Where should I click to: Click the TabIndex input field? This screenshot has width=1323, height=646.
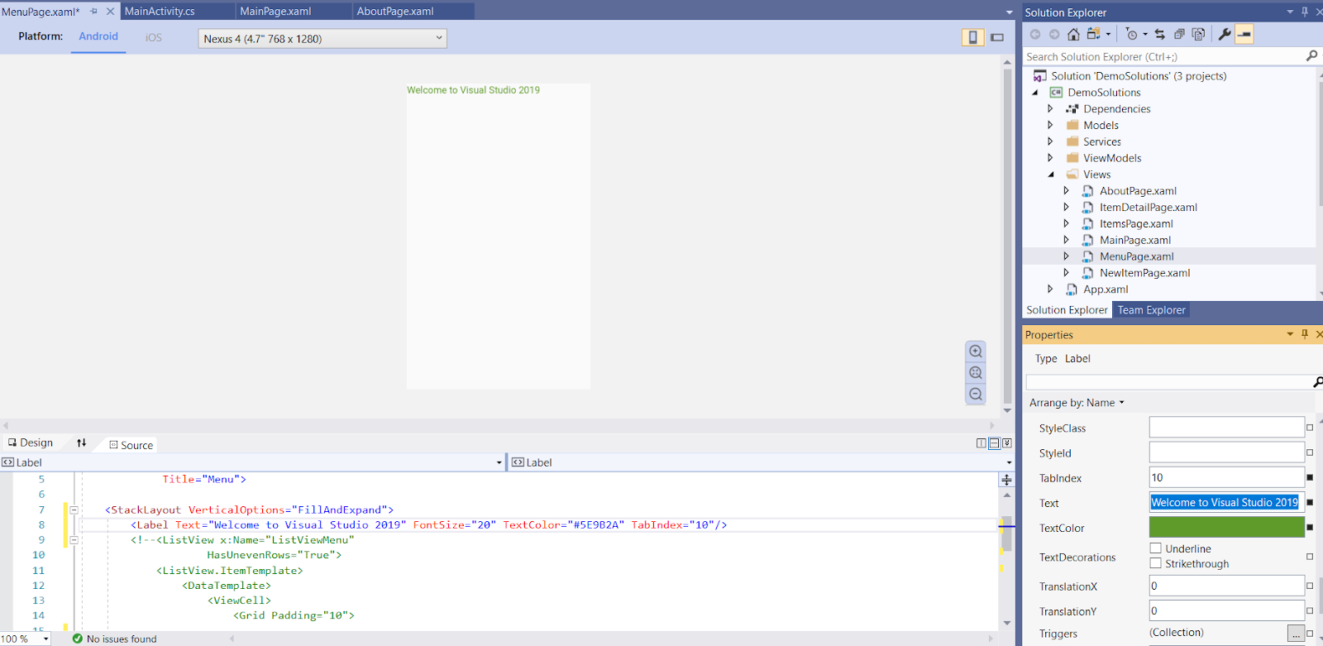point(1227,477)
